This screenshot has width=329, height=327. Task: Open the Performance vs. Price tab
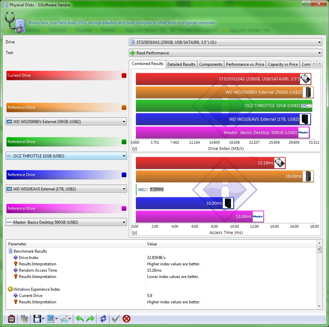click(245, 64)
